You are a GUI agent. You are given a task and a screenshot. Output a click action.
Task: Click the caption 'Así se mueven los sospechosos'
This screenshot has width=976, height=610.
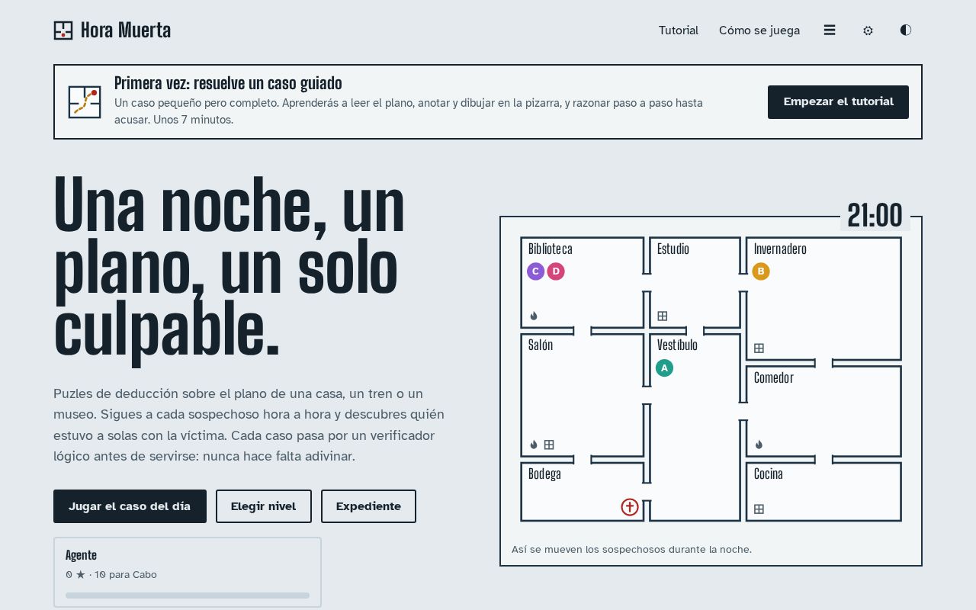click(x=631, y=550)
